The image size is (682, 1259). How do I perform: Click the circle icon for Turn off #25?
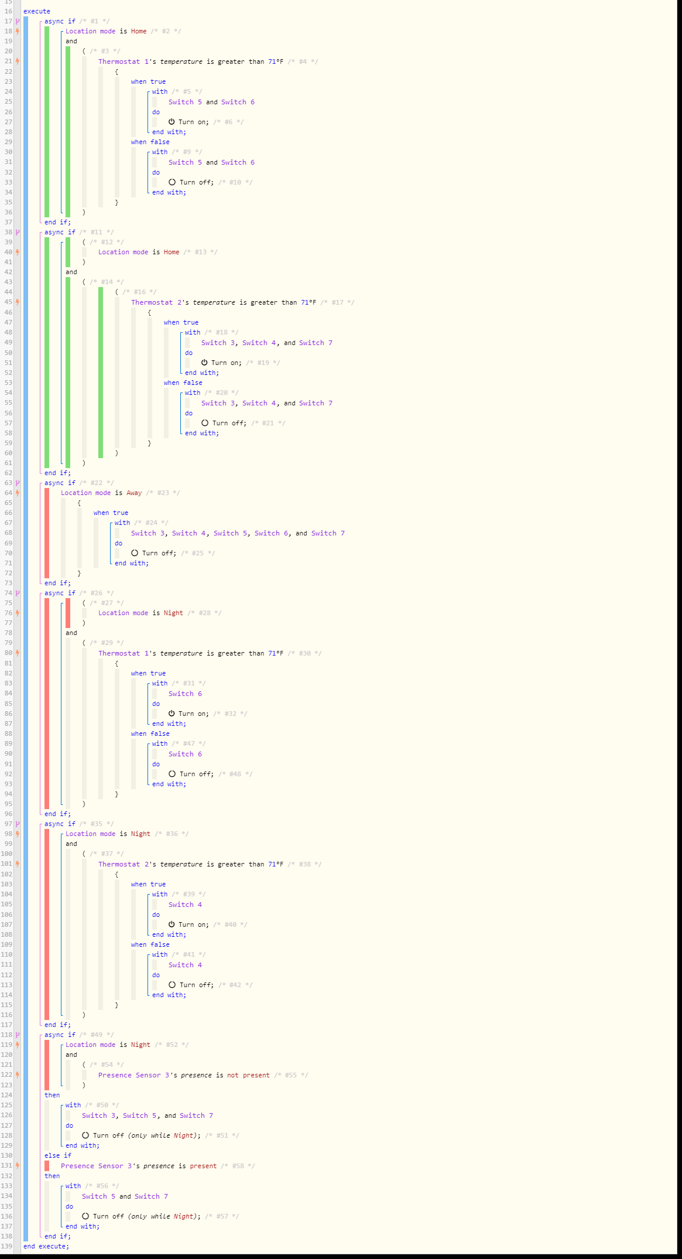click(x=135, y=553)
